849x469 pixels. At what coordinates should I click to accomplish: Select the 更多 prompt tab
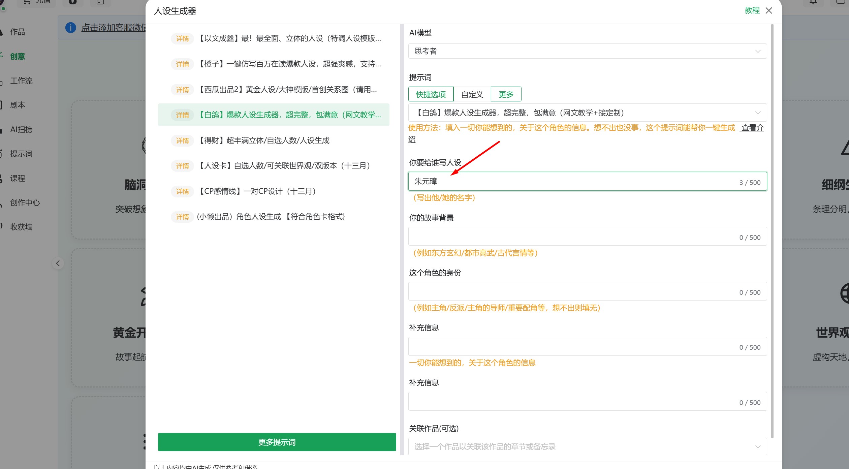click(x=506, y=94)
